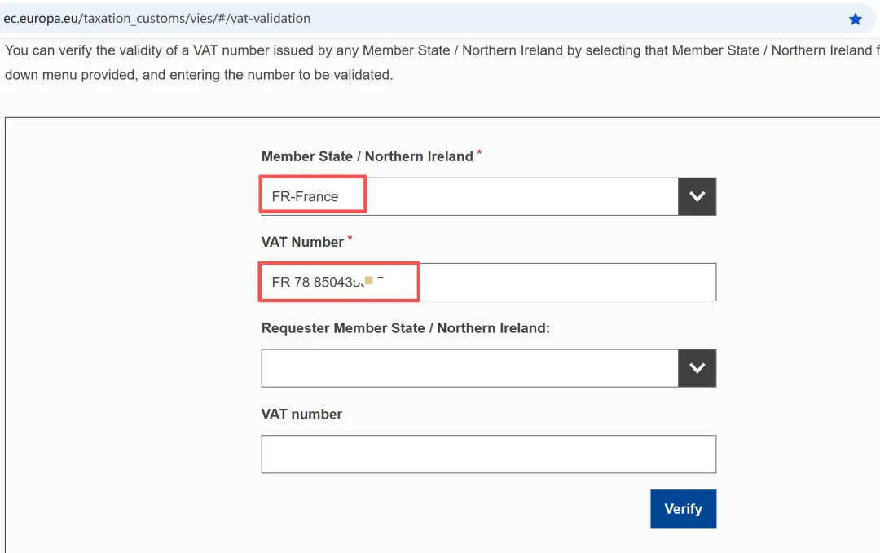
Task: Click the empty Requester Member State combo box
Action: click(x=469, y=368)
